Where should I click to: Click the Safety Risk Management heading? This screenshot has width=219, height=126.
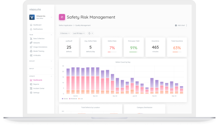(x=91, y=17)
